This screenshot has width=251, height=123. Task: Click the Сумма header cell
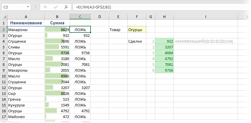(x=57, y=23)
